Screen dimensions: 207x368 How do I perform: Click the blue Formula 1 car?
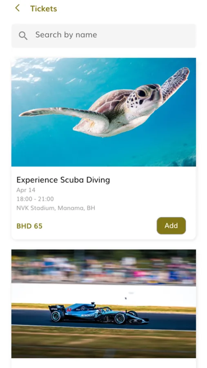(98, 313)
